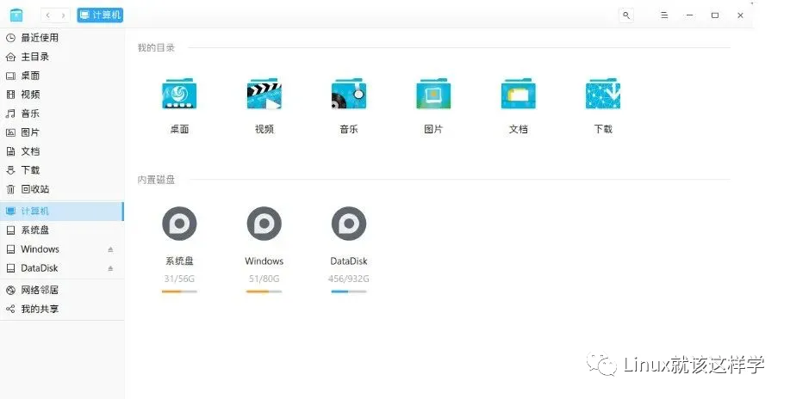Go back with the left arrow
The height and width of the screenshot is (399, 790).
[x=48, y=15]
